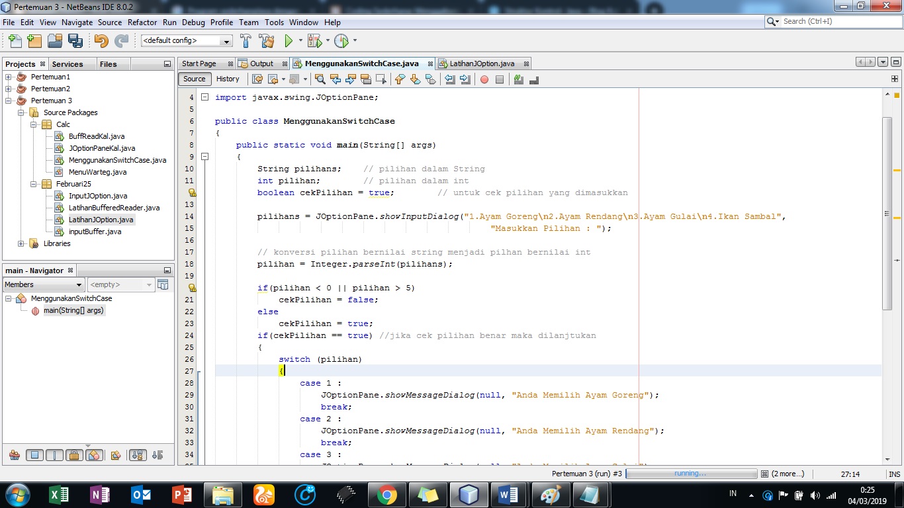Collapse the code fold on line 9
This screenshot has height=508, width=904.
tap(205, 157)
